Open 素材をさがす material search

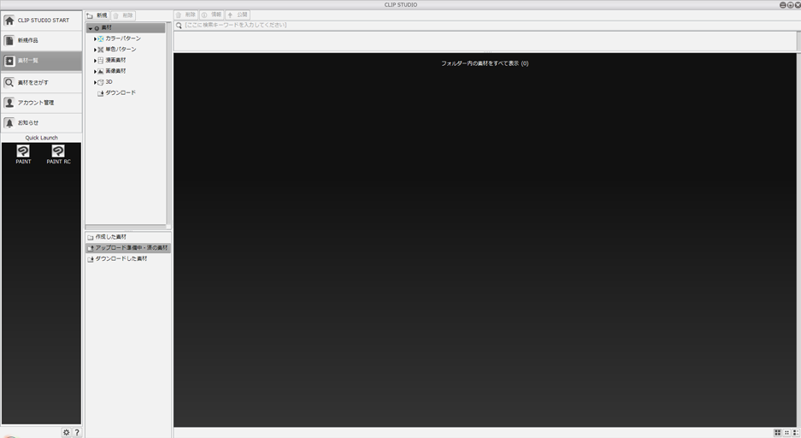41,82
